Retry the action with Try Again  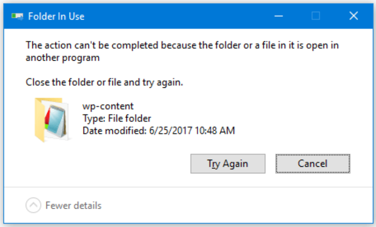228,164
